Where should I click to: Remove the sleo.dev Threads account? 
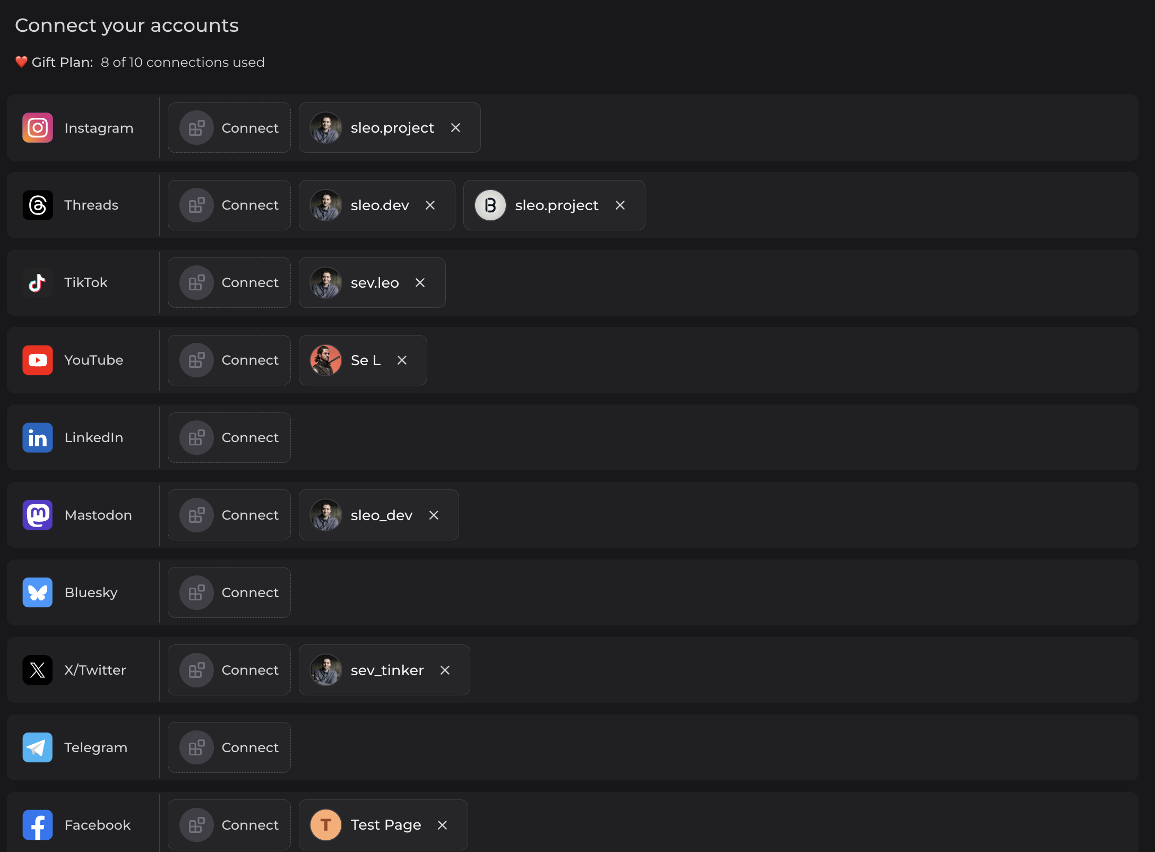tap(430, 205)
